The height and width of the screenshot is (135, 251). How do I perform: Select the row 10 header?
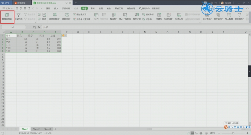coord(3,63)
